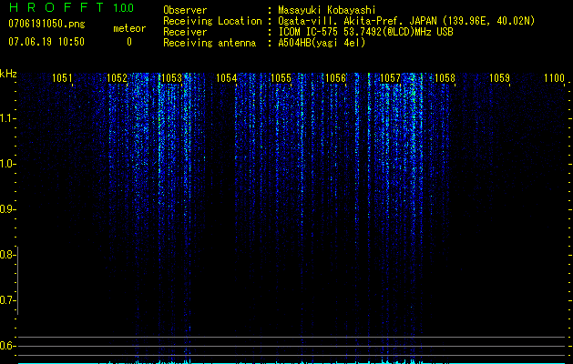This screenshot has height=364, width=573.
Task: Click the Observer field label
Action: click(x=185, y=10)
